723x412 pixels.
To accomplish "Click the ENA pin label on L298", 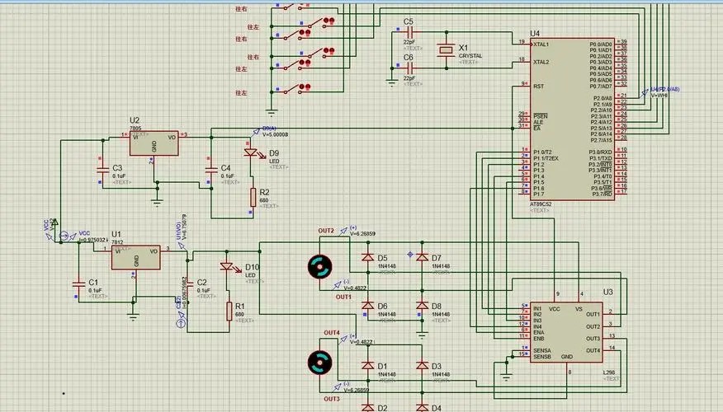I will (x=539, y=332).
